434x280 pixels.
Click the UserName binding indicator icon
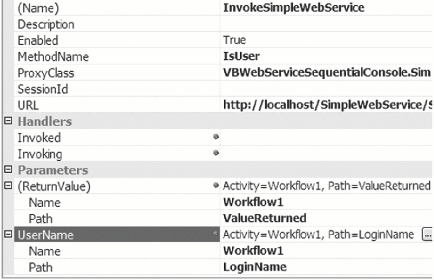pos(216,235)
